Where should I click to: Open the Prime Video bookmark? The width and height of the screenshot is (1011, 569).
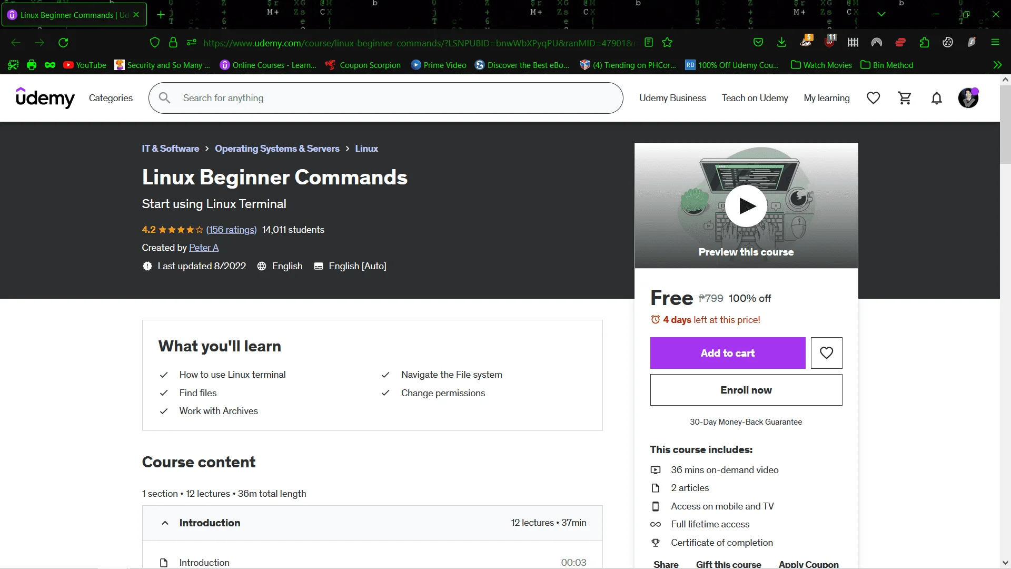(439, 65)
